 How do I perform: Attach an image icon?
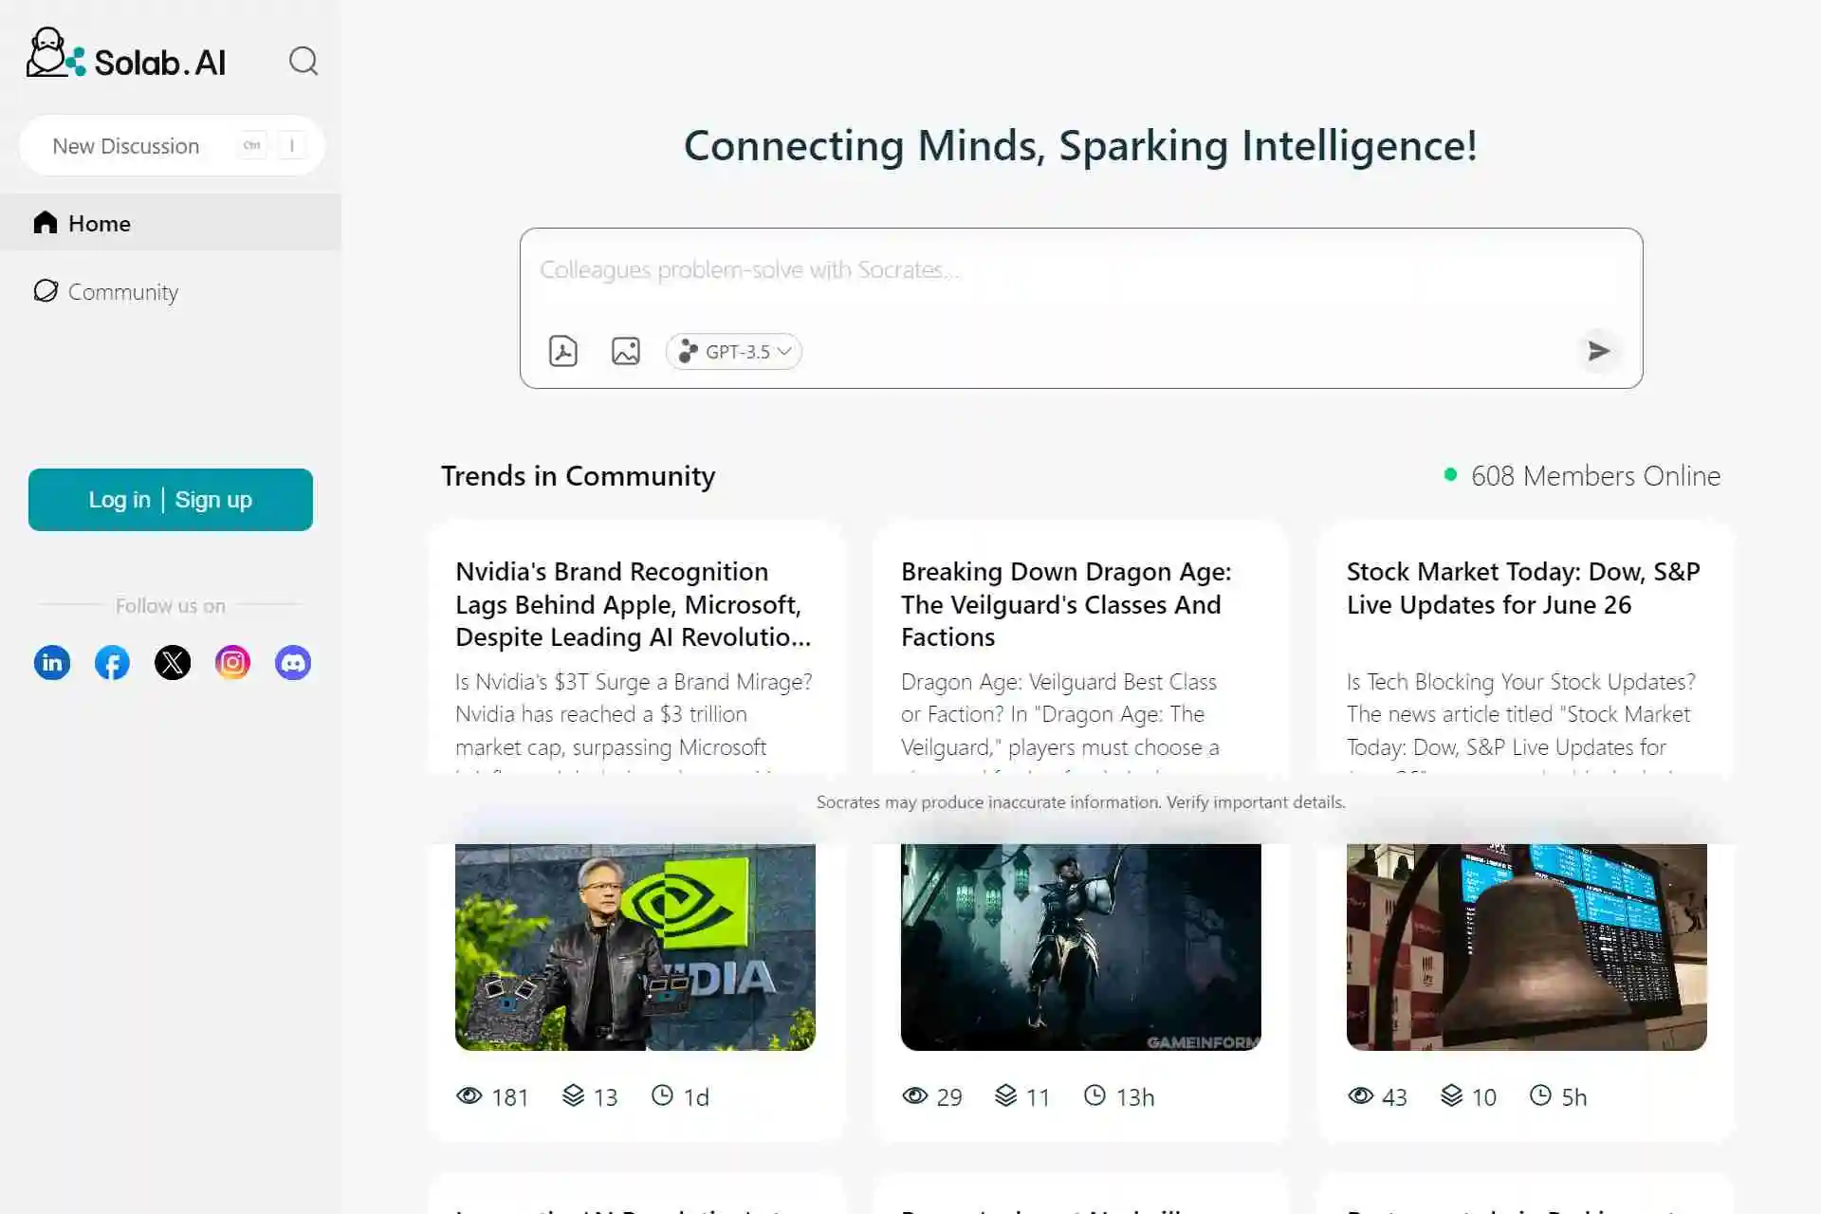pyautogui.click(x=626, y=351)
